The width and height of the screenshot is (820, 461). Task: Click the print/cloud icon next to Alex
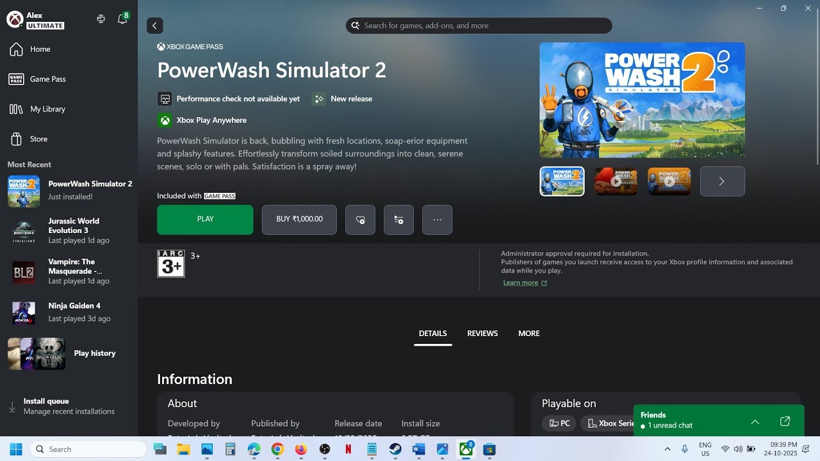pyautogui.click(x=101, y=19)
